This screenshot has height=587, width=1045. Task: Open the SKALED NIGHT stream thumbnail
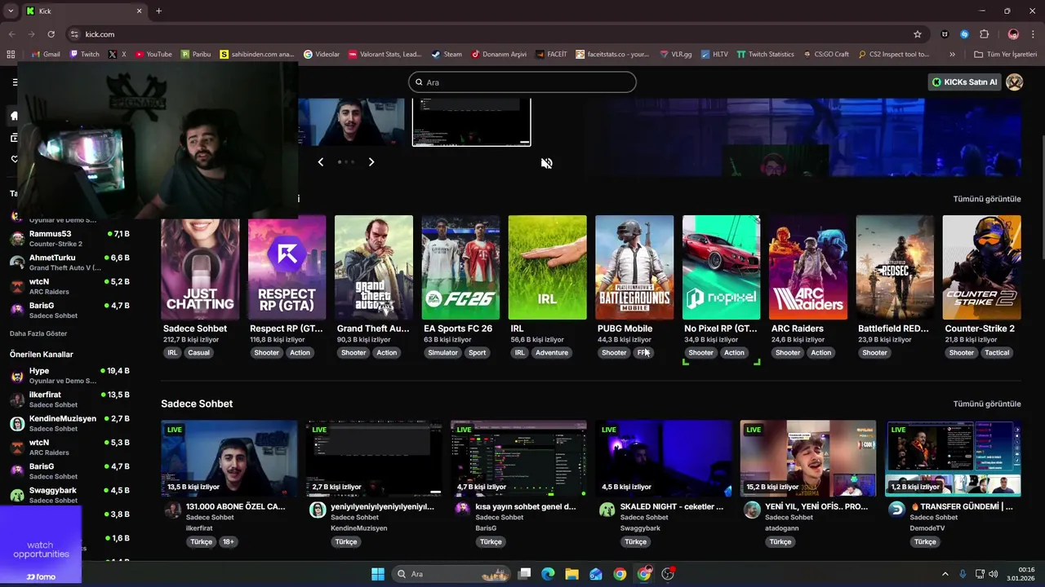[663, 458]
